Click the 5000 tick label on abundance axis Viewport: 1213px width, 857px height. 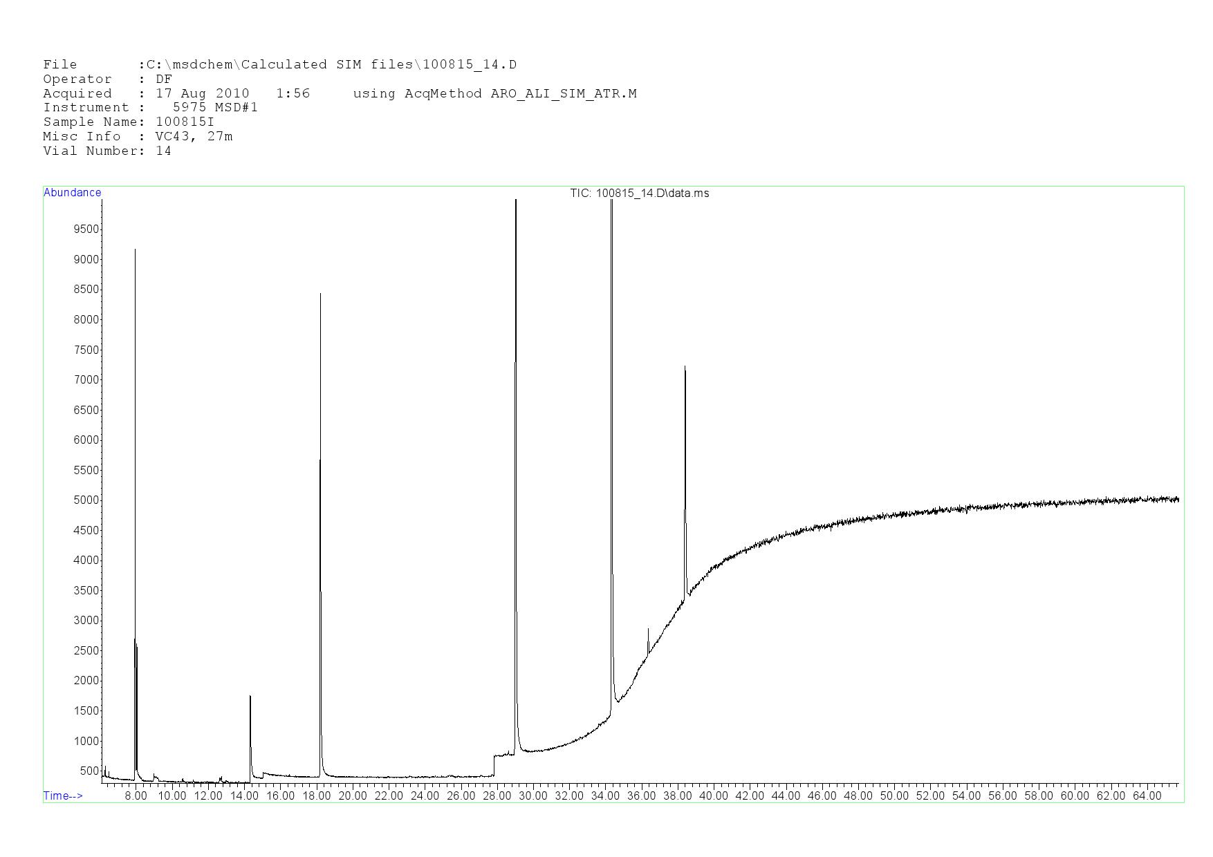click(x=86, y=500)
